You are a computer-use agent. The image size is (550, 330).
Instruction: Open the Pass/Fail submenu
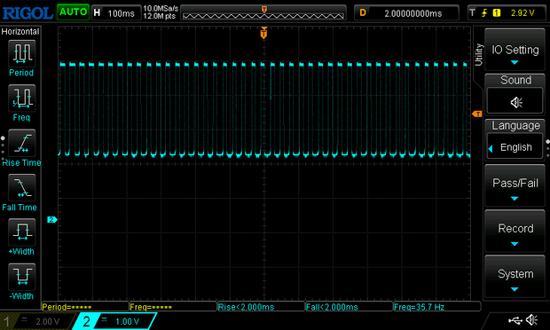tap(515, 186)
